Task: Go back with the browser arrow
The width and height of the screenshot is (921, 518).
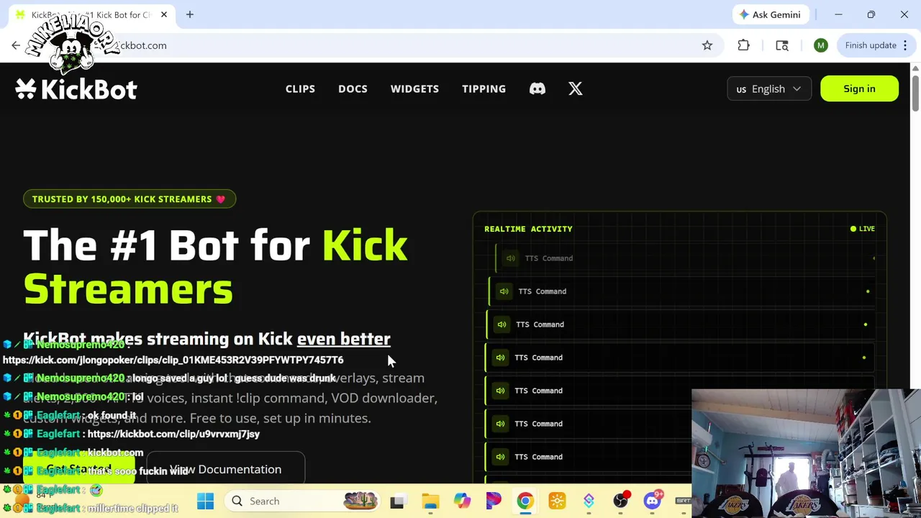Action: click(16, 45)
